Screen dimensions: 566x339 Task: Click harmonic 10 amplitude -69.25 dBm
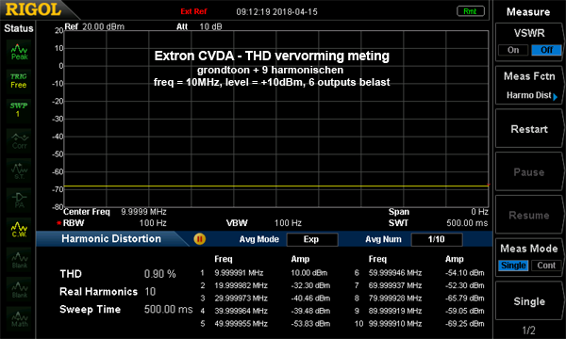pyautogui.click(x=464, y=324)
